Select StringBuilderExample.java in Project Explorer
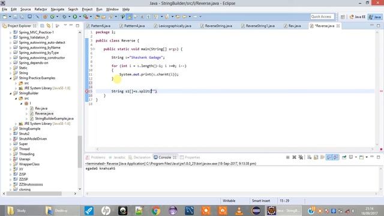Viewport: 384px width, 216px height. (x=54, y=119)
